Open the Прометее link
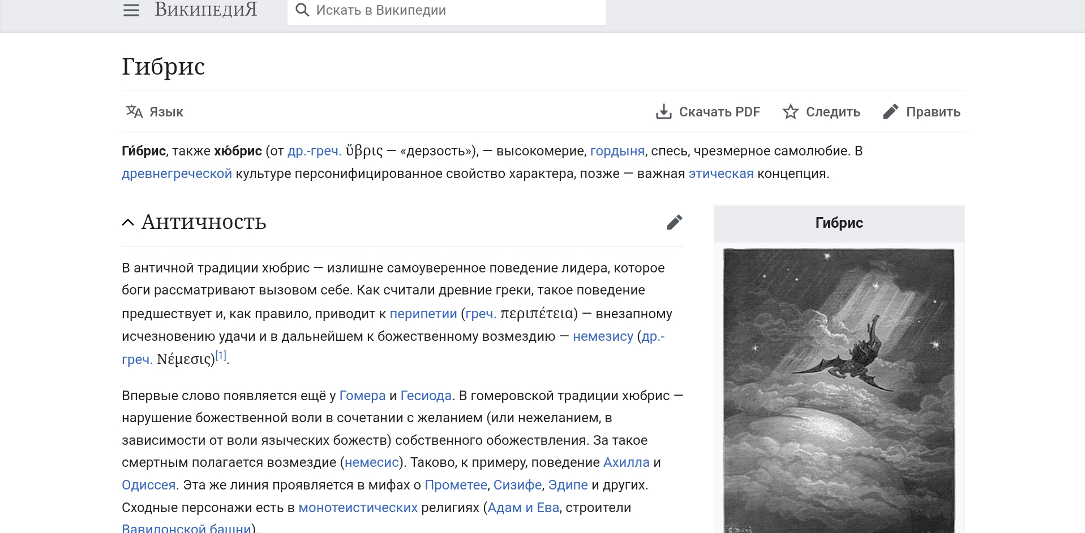This screenshot has height=533, width=1085. point(456,485)
